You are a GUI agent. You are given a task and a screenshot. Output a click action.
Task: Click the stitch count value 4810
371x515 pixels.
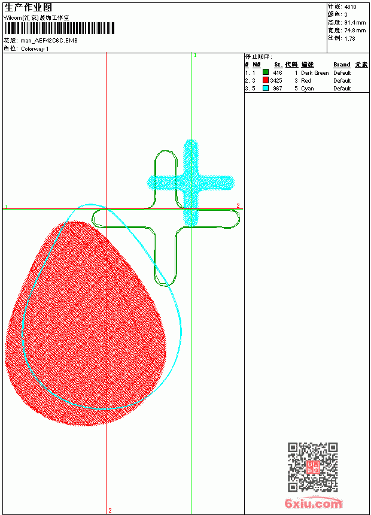point(350,7)
